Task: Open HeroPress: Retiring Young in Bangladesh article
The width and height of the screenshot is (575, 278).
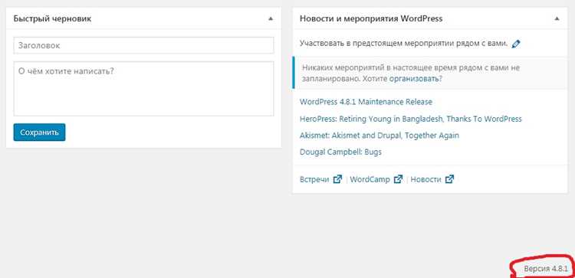Action: (x=411, y=119)
